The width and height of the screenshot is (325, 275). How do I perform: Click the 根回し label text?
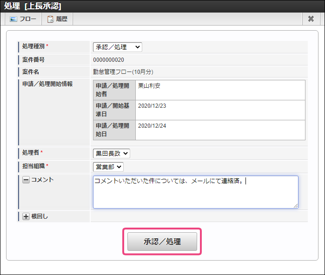coord(40,216)
